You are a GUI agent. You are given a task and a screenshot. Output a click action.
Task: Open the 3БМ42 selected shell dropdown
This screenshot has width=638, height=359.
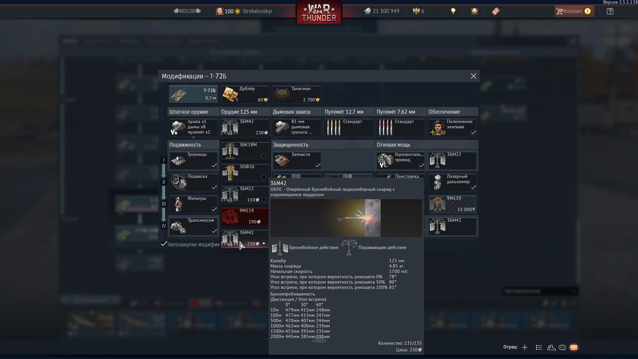click(245, 127)
